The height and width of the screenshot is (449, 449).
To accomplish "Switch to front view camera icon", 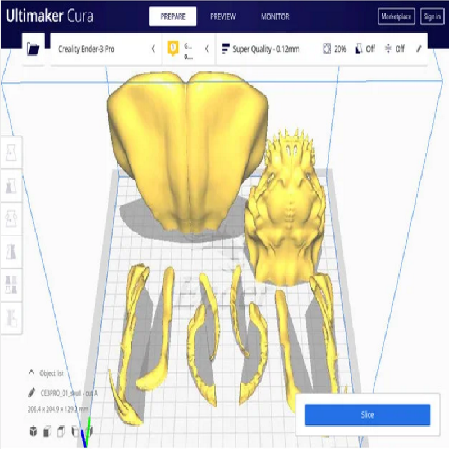I will 47,431.
